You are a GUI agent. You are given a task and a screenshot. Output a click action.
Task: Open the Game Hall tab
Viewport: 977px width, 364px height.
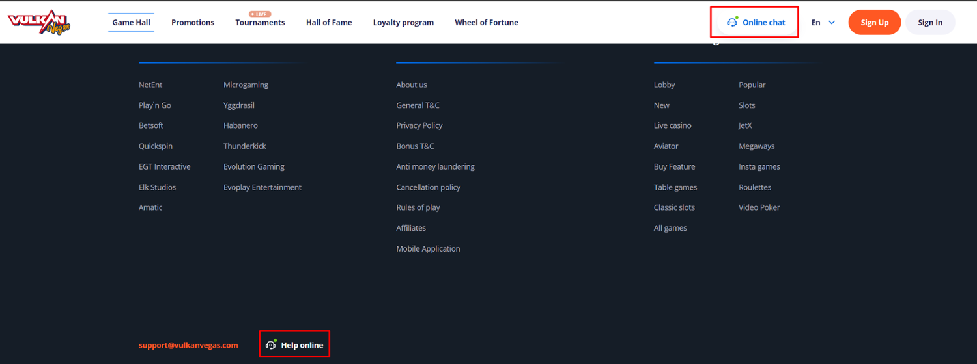131,23
